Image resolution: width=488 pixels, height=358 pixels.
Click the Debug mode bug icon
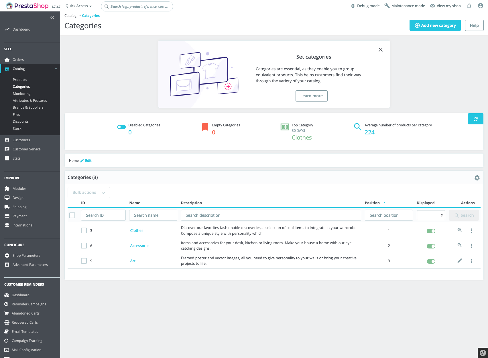coord(353,6)
